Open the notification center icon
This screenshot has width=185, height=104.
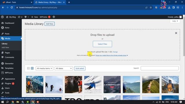pos(181,102)
